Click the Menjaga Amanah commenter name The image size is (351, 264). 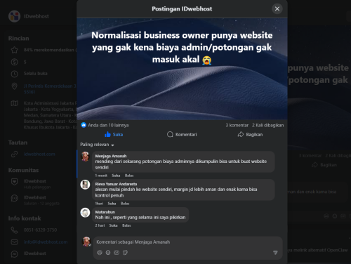click(111, 156)
